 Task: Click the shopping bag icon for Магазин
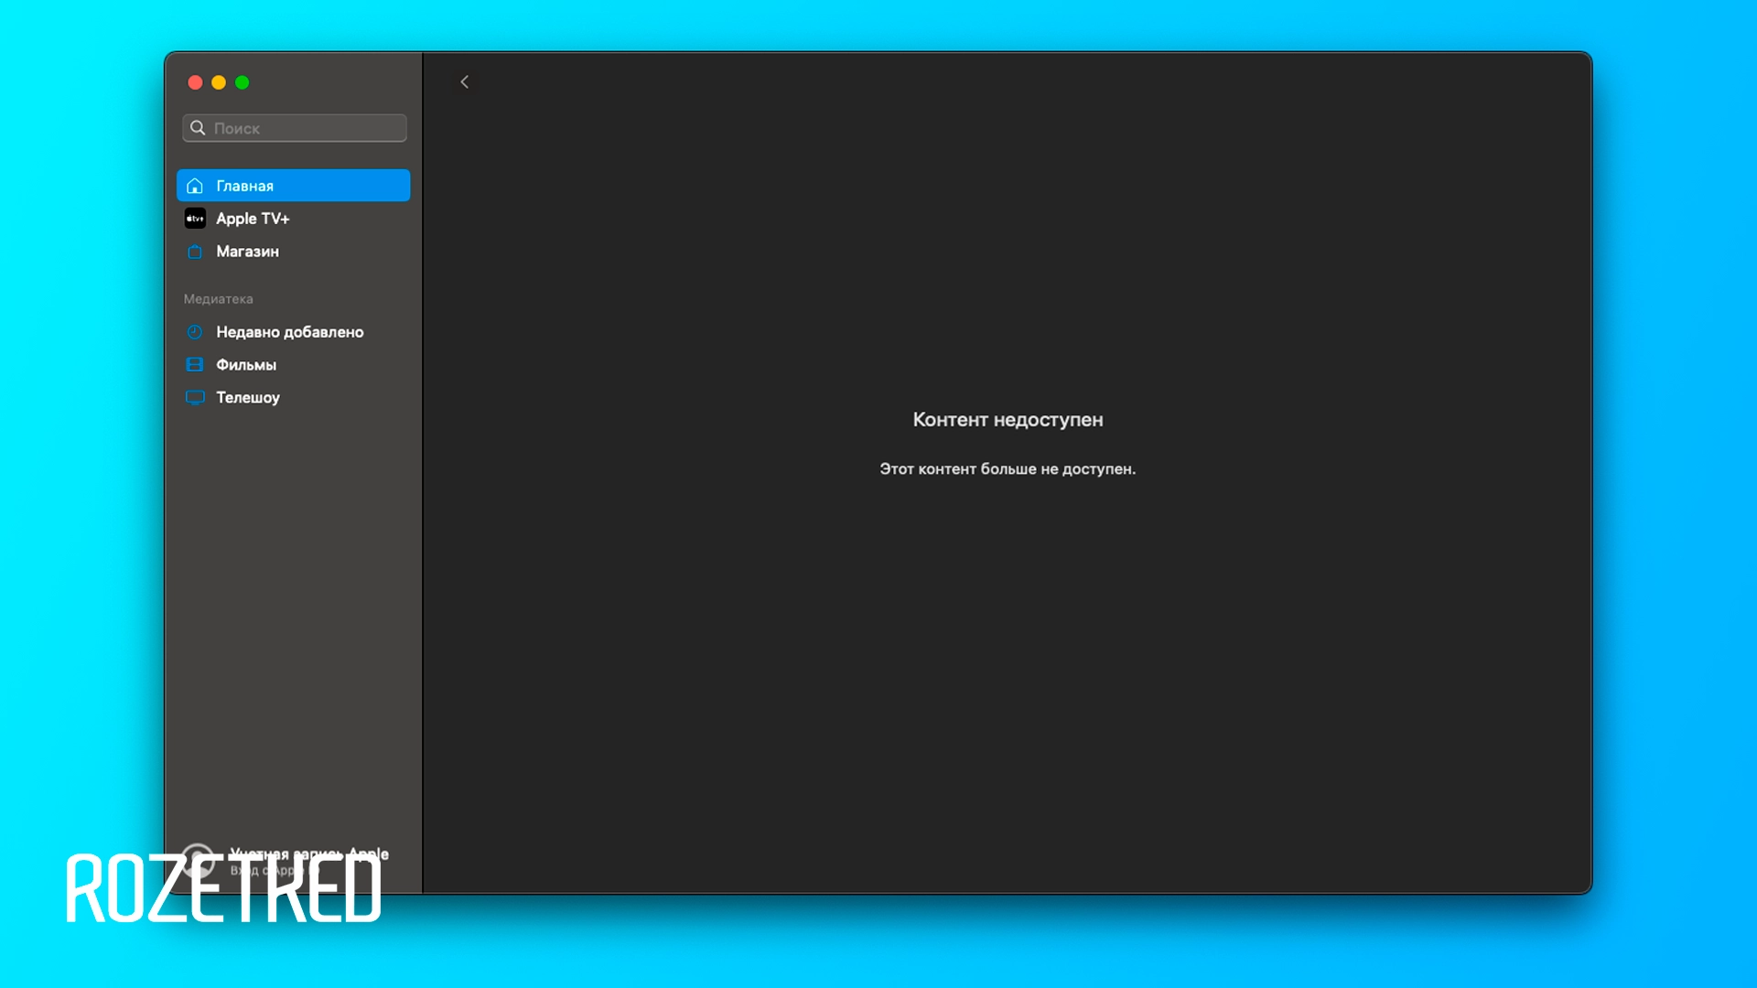pyautogui.click(x=195, y=252)
